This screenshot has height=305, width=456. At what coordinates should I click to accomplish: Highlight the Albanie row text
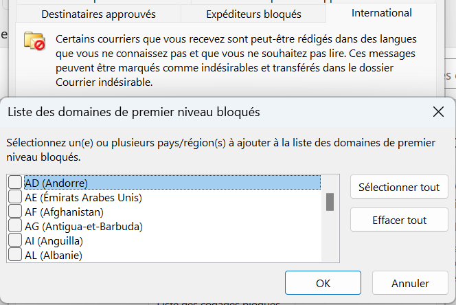(54, 256)
